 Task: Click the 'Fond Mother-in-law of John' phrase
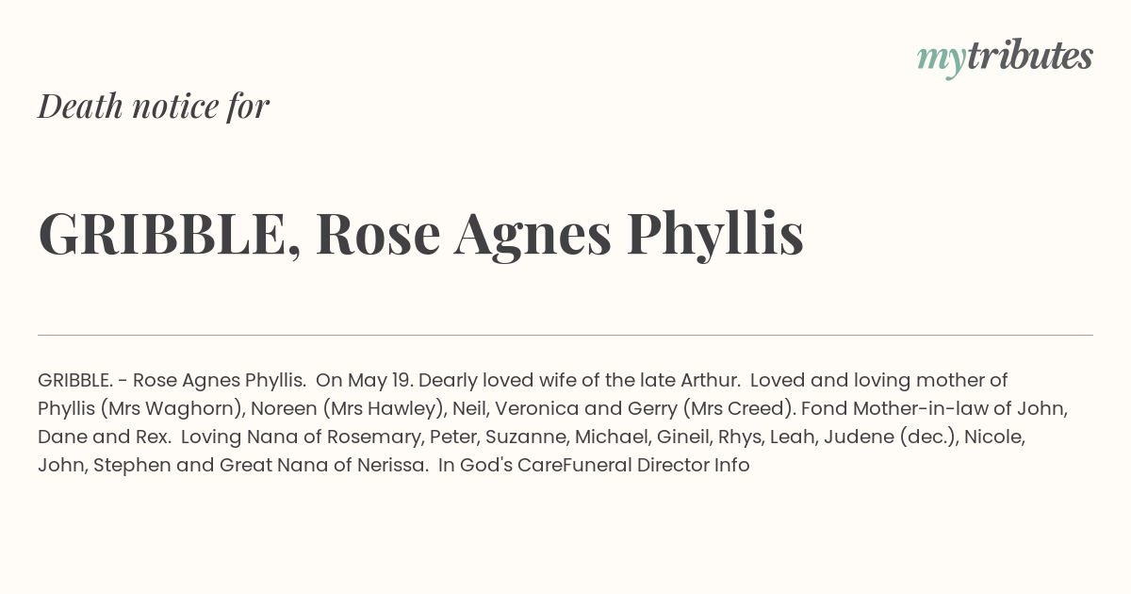pos(932,409)
